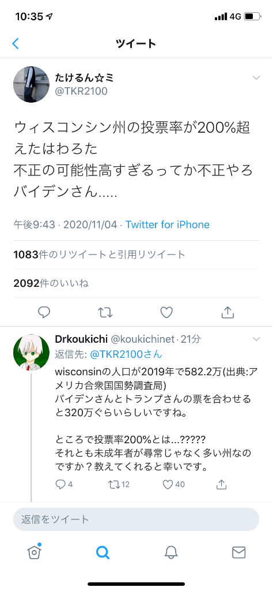Tap the 返信をツイート reply input field
This screenshot has width=273, height=591.
(136, 519)
